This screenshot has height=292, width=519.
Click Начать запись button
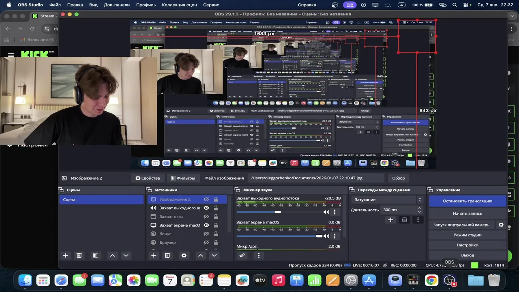[x=468, y=213]
